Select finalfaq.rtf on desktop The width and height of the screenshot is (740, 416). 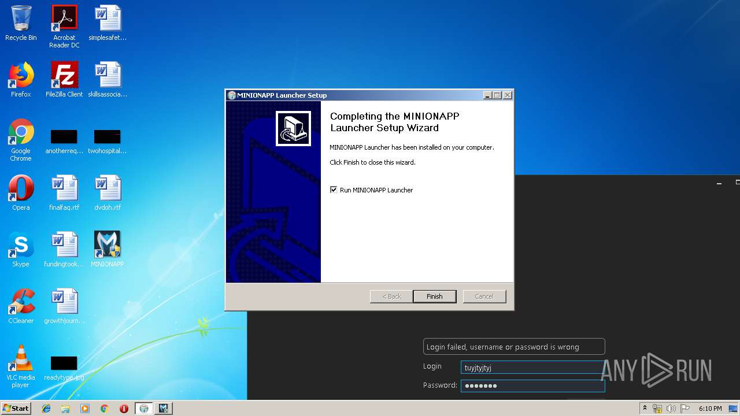(x=64, y=193)
